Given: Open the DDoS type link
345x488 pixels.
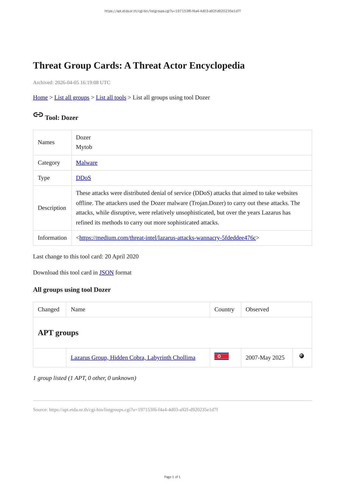Looking at the screenshot, I should [83, 178].
